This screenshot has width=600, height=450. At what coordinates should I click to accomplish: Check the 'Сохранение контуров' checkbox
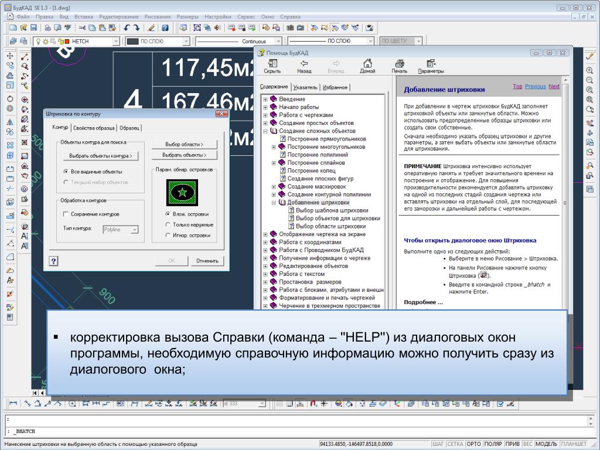[x=66, y=214]
